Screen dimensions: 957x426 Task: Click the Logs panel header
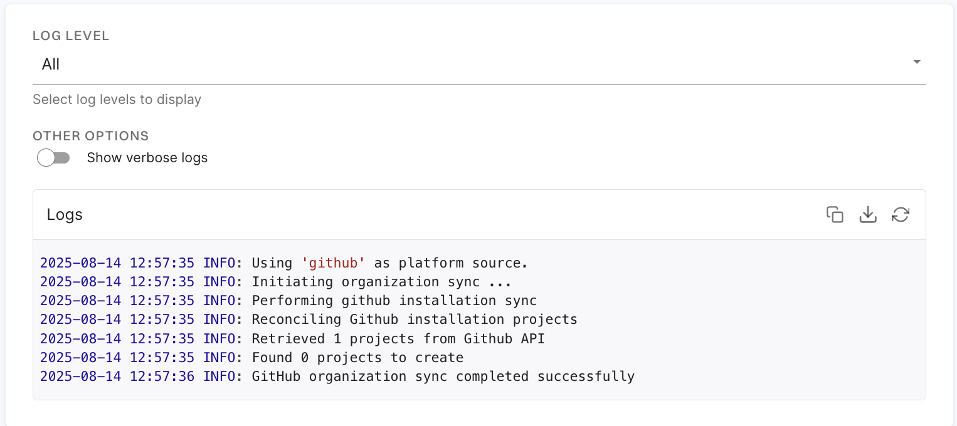[x=65, y=214]
